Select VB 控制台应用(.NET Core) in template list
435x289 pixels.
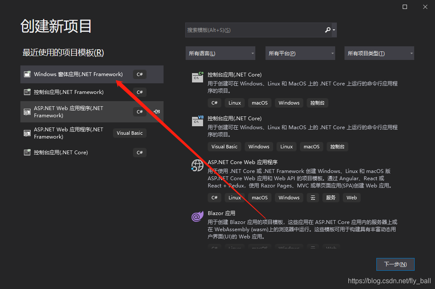coord(234,118)
